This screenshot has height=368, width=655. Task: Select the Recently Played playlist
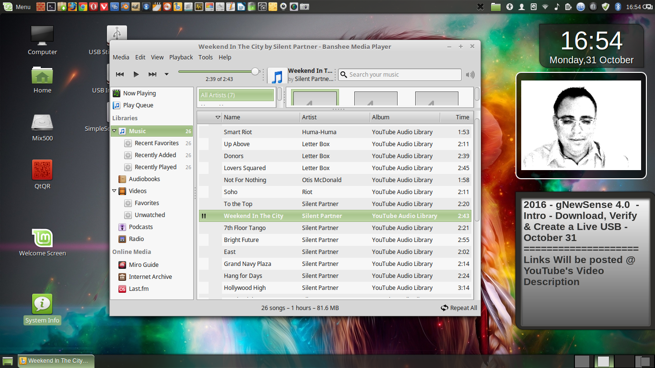pyautogui.click(x=152, y=167)
